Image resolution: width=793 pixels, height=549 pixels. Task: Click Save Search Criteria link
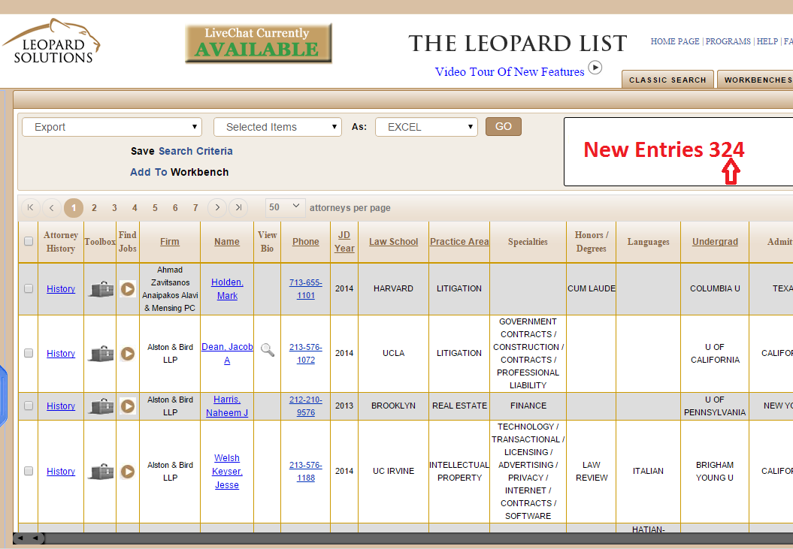[182, 151]
